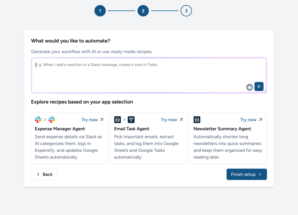The height and width of the screenshot is (215, 298).
Task: Go back with the Back button
Action: tap(44, 174)
